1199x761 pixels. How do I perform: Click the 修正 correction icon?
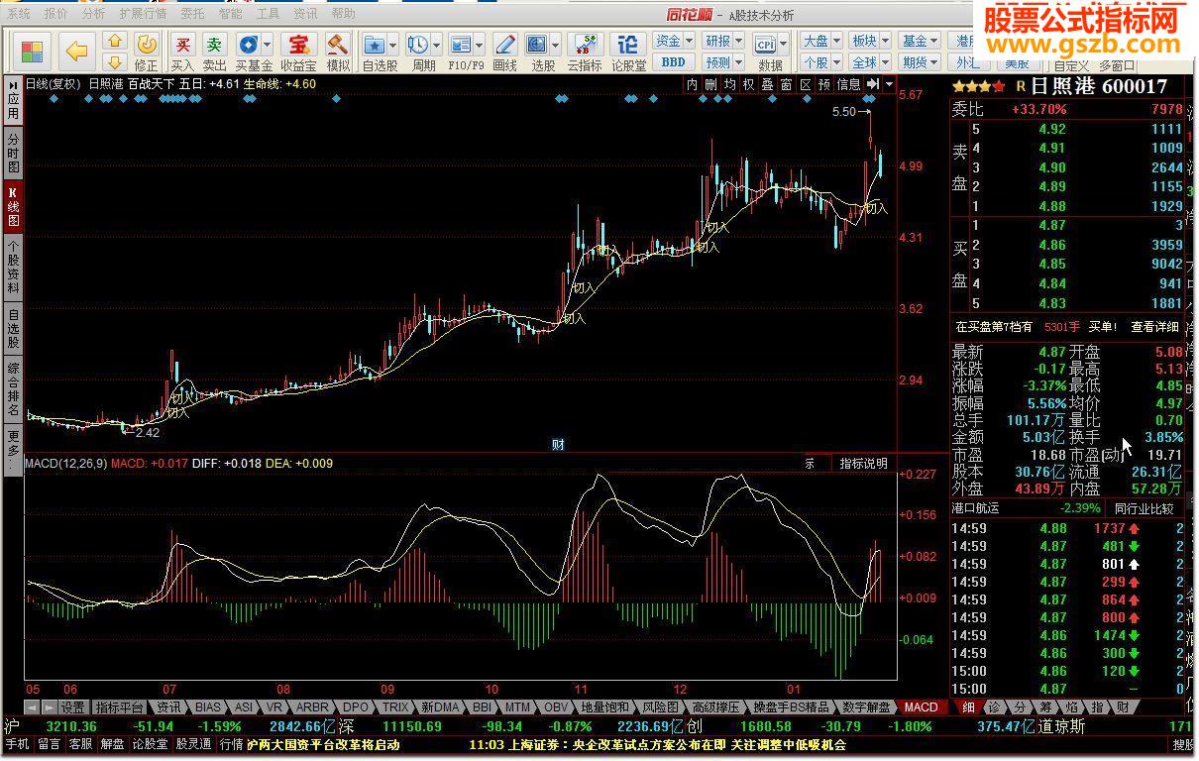pyautogui.click(x=146, y=52)
